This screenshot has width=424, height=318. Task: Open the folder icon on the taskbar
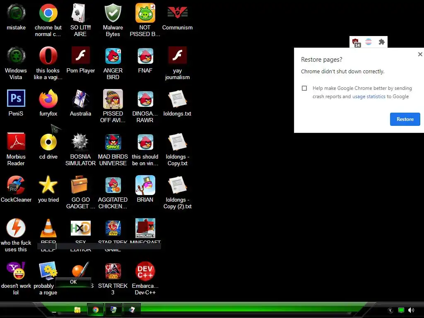(x=77, y=310)
